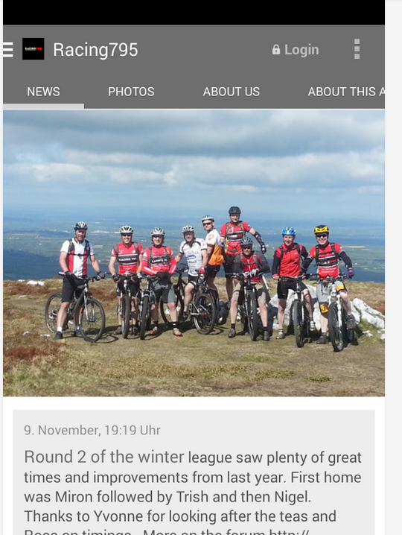Switch to the NEWS tab
The image size is (402, 535).
(43, 92)
